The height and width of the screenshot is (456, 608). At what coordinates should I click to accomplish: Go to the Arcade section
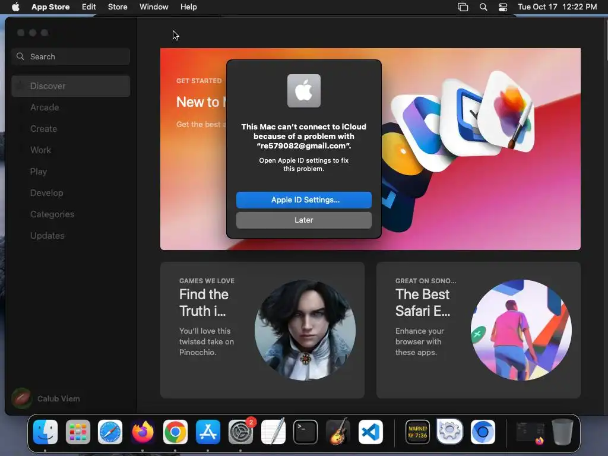coord(71,107)
